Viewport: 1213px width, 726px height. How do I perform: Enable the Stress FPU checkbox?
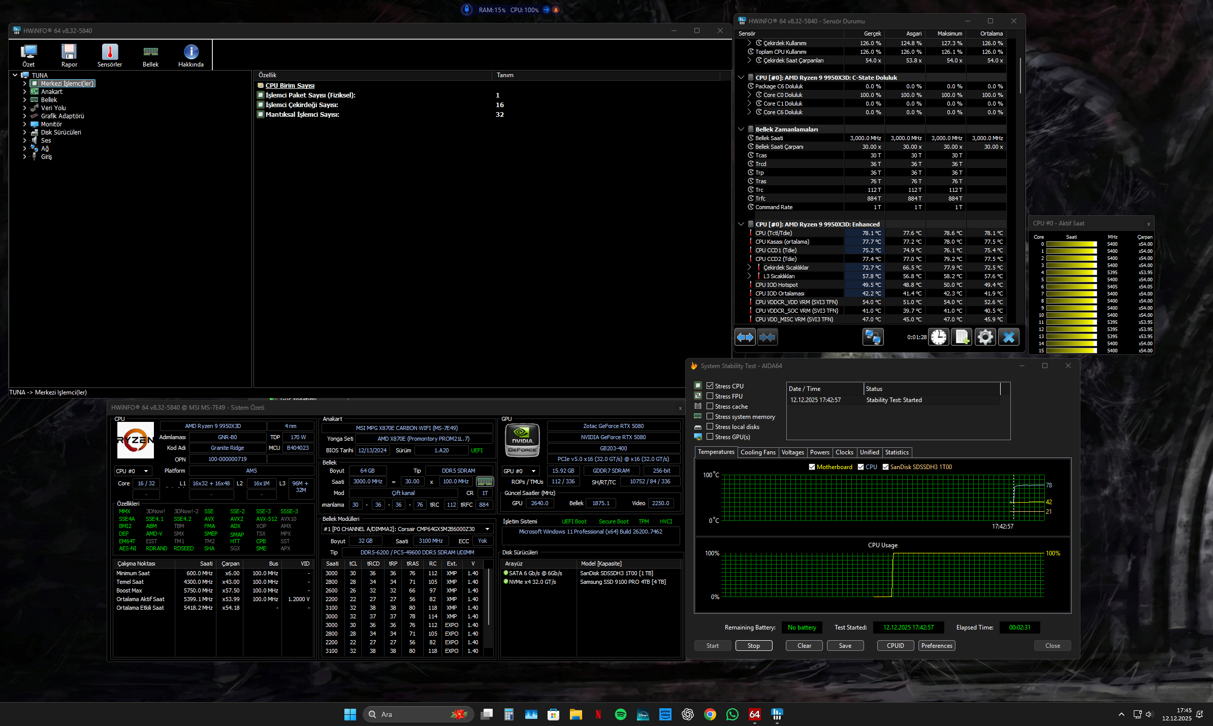[x=710, y=396]
